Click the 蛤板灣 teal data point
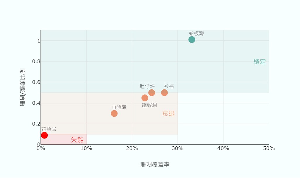Viewport: 300px width, 178px height. (192, 40)
